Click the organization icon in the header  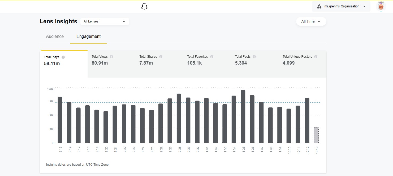click(x=319, y=6)
